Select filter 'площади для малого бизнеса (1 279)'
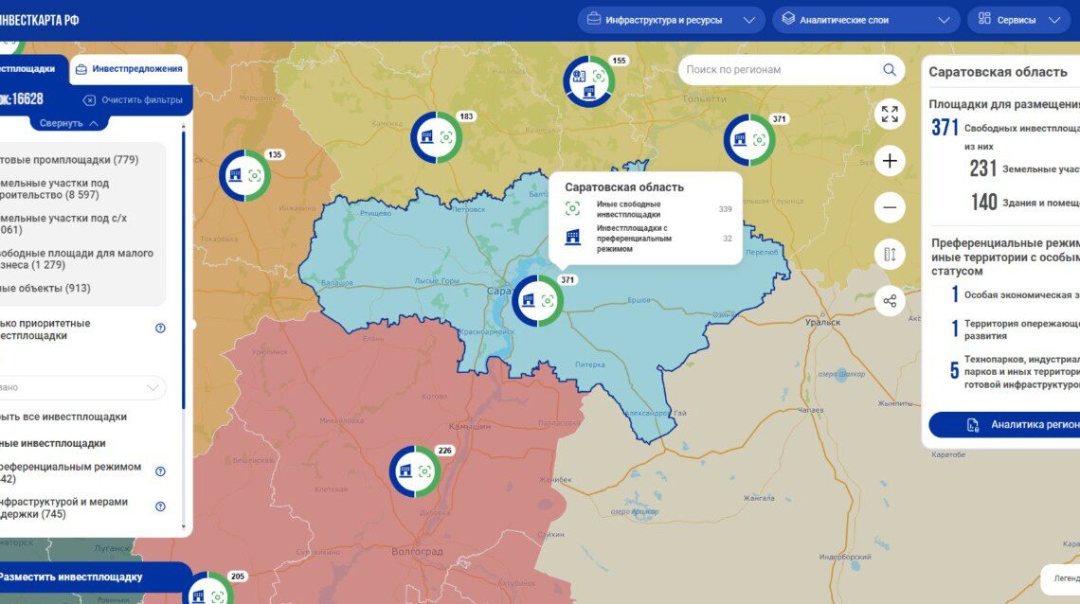The width and height of the screenshot is (1080, 604). tap(77, 258)
